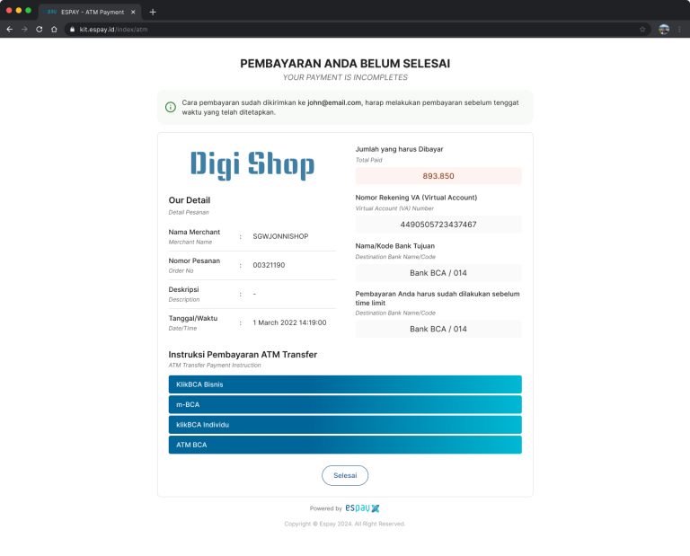
Task: Click the Nomor Pesanan label
Action: [x=194, y=260]
